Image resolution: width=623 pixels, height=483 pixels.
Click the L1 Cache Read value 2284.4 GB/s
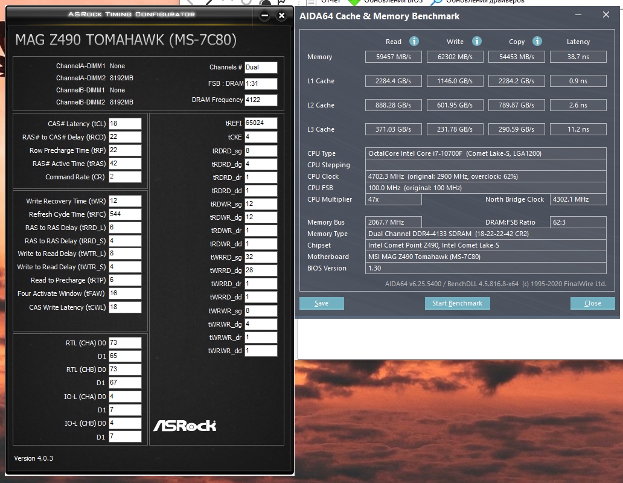(394, 81)
